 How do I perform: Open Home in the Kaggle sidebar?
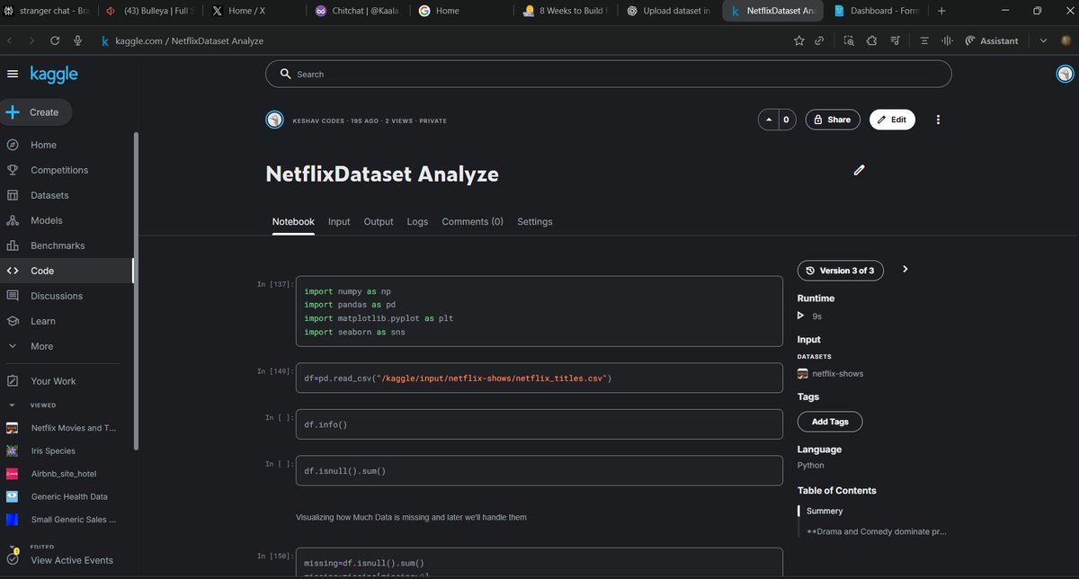pyautogui.click(x=43, y=145)
